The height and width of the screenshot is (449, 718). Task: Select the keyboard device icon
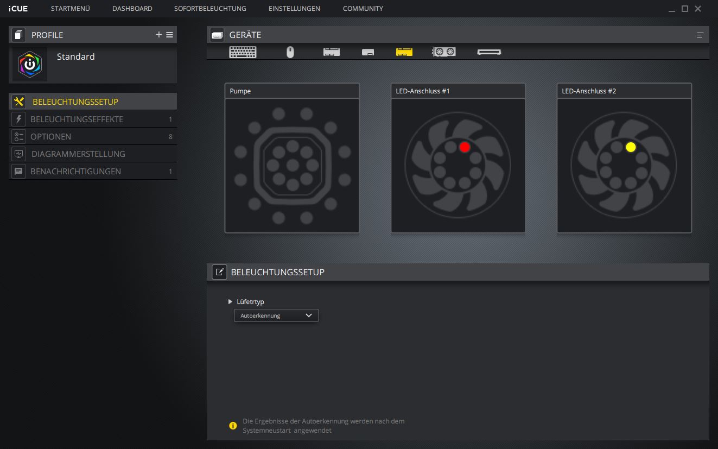point(243,52)
